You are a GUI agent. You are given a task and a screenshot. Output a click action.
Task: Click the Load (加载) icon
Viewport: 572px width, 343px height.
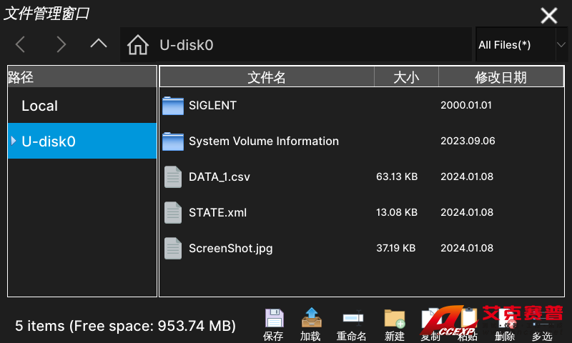click(x=310, y=319)
